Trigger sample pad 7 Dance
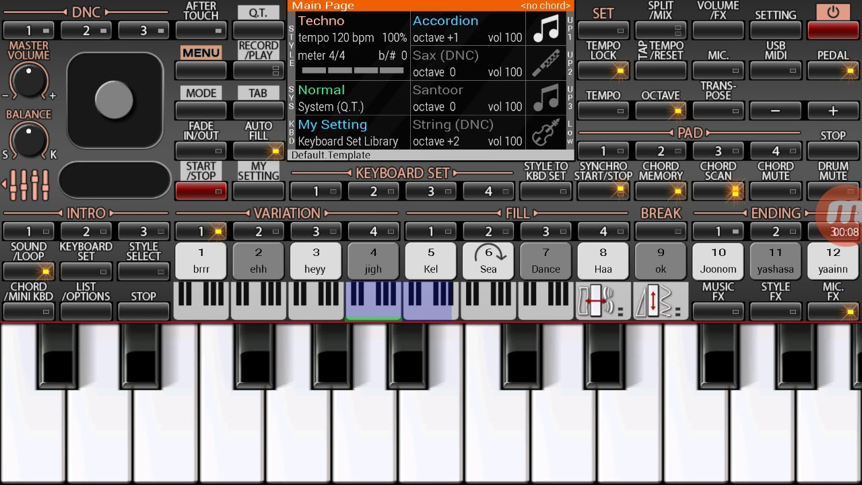 click(545, 261)
